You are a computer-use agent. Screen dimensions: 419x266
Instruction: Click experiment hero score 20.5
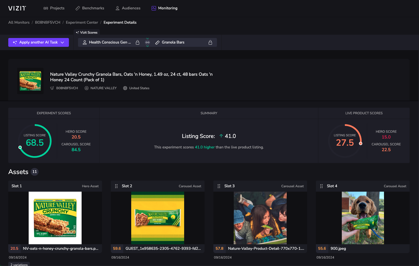76,137
